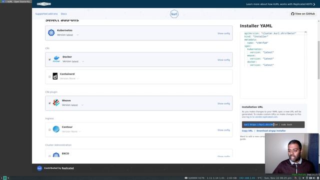Open the Supported add-ons nav link
The height and width of the screenshot is (180, 320).
click(x=46, y=14)
